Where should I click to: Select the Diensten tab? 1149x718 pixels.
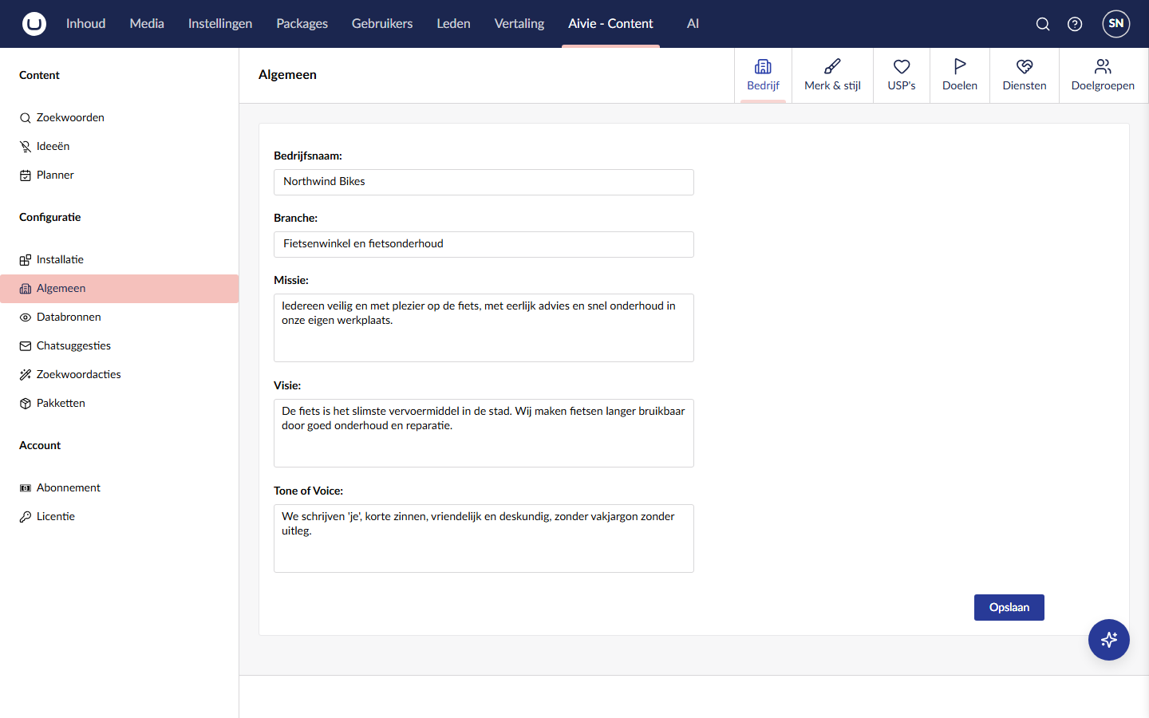(1025, 75)
